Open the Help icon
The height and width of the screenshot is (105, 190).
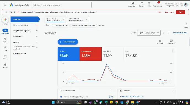coord(149,4)
